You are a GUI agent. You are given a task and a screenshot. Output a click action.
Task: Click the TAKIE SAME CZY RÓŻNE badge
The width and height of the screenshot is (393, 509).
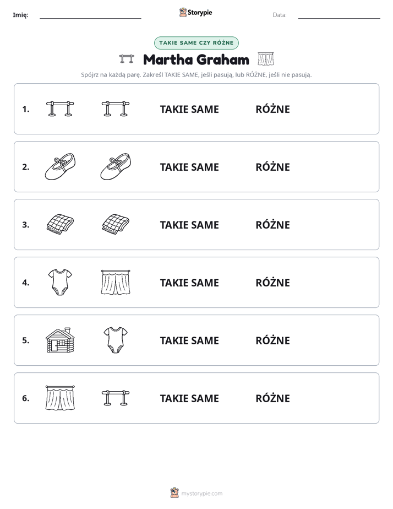[197, 43]
